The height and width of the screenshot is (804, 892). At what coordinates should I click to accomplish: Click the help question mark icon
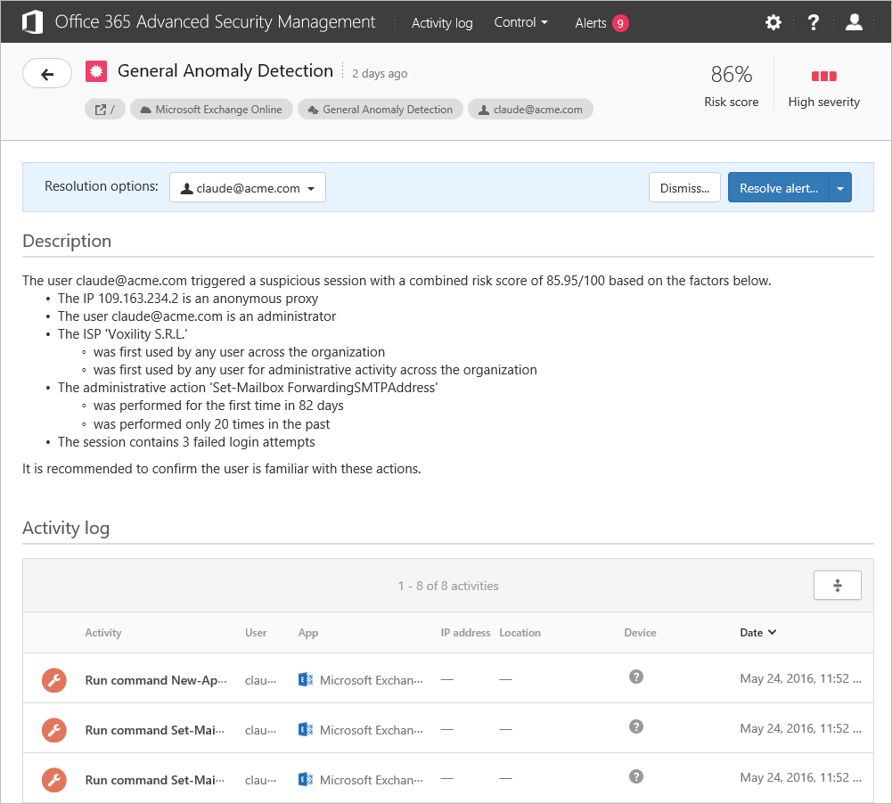pos(814,22)
